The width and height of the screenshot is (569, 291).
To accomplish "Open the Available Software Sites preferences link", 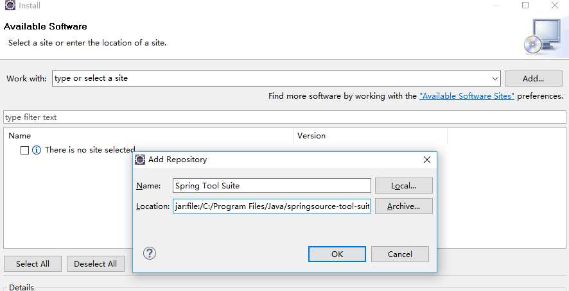I will [467, 96].
